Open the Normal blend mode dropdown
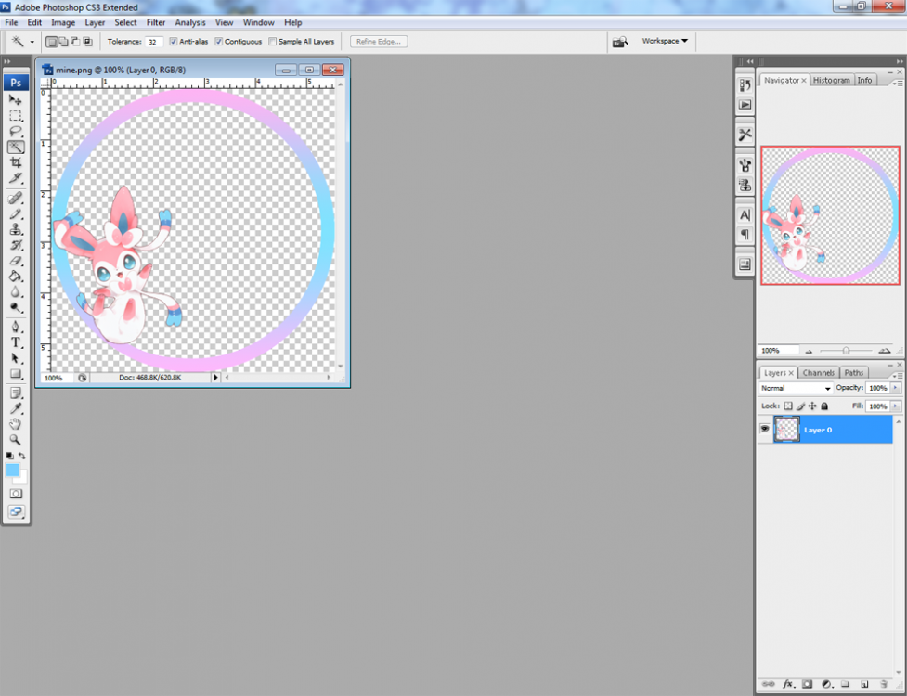Viewport: 907px width, 696px height. coord(796,388)
